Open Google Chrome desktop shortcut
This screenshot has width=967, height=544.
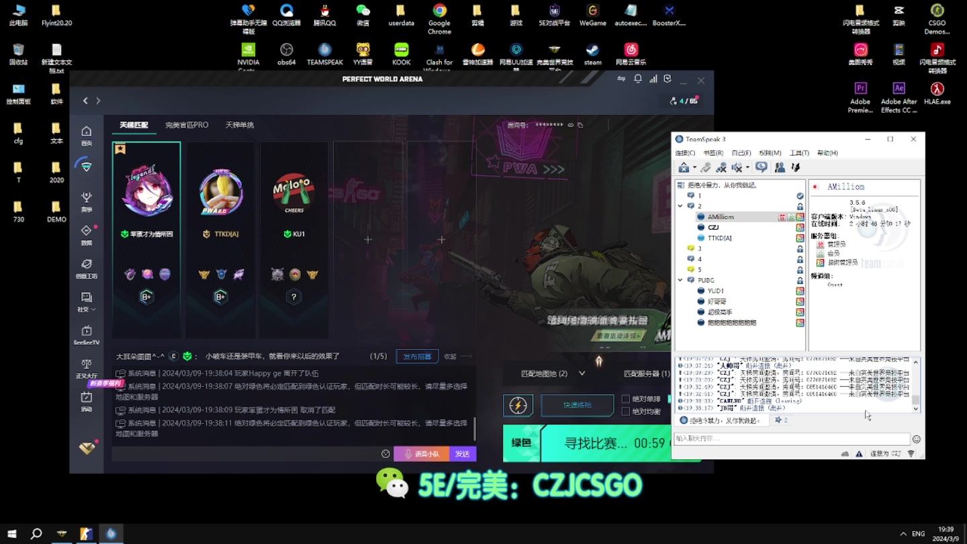point(439,19)
